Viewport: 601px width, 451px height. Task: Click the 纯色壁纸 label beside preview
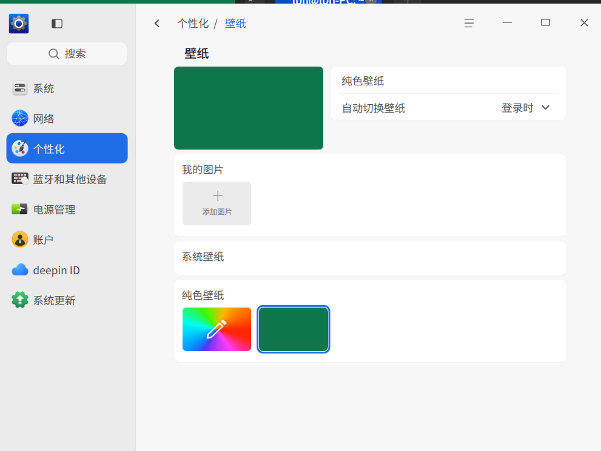point(363,81)
